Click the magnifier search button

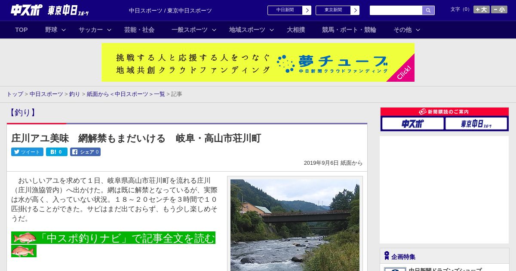428,10
